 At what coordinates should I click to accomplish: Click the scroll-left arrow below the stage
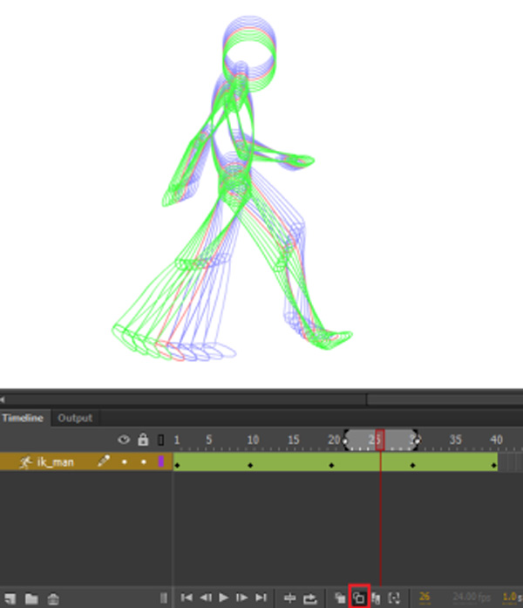coord(3,399)
